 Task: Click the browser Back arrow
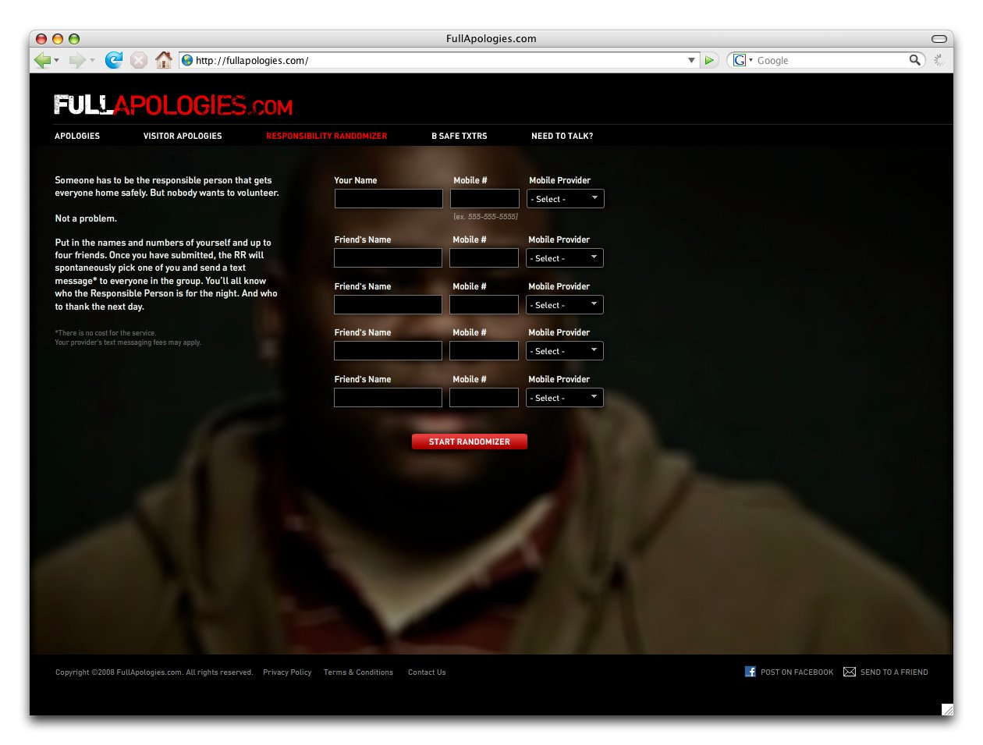[x=42, y=60]
